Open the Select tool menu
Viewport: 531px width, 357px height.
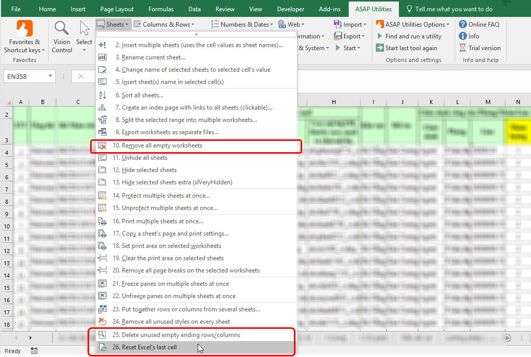(84, 36)
